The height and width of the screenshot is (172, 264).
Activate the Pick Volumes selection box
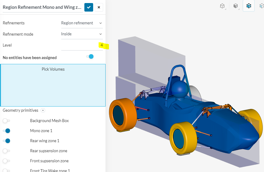click(53, 85)
